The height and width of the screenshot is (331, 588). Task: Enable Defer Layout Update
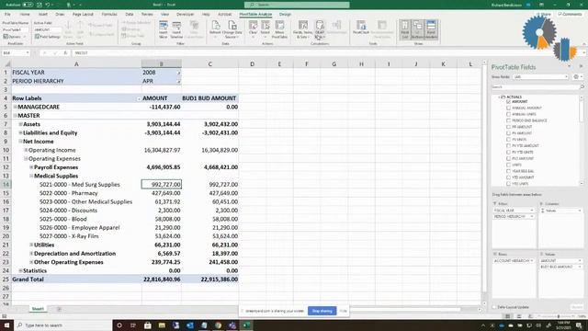[x=494, y=307]
